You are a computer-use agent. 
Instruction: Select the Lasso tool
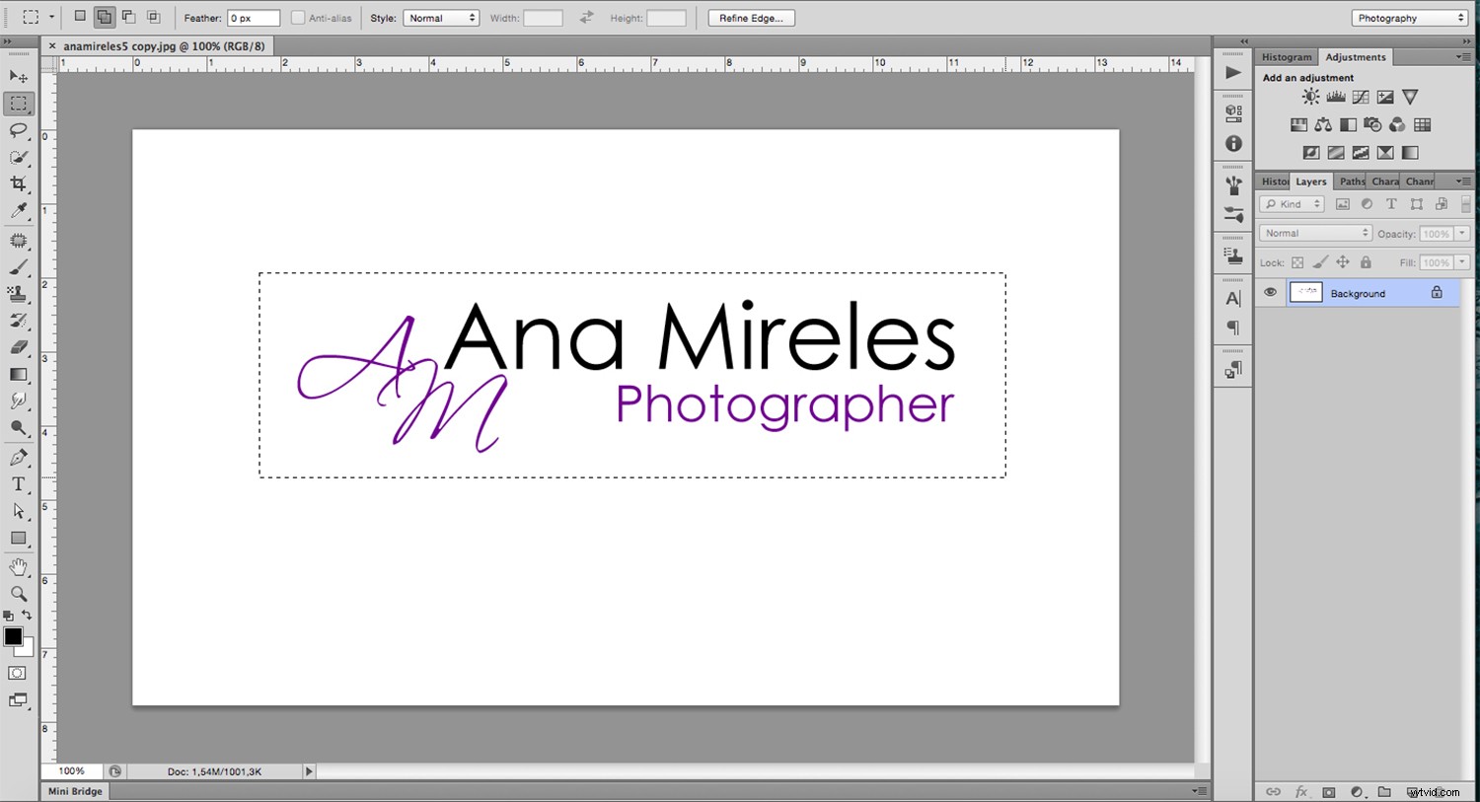coord(19,130)
